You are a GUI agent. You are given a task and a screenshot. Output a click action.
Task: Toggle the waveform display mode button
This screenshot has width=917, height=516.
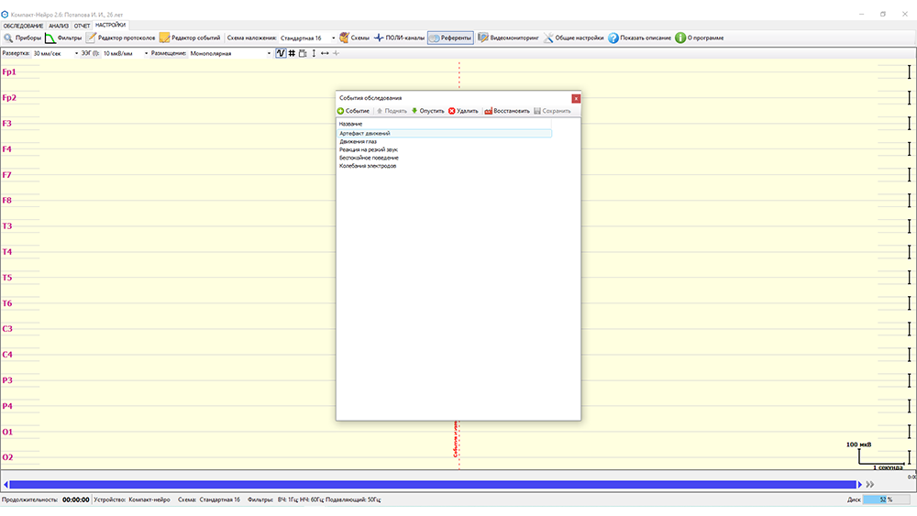click(281, 53)
